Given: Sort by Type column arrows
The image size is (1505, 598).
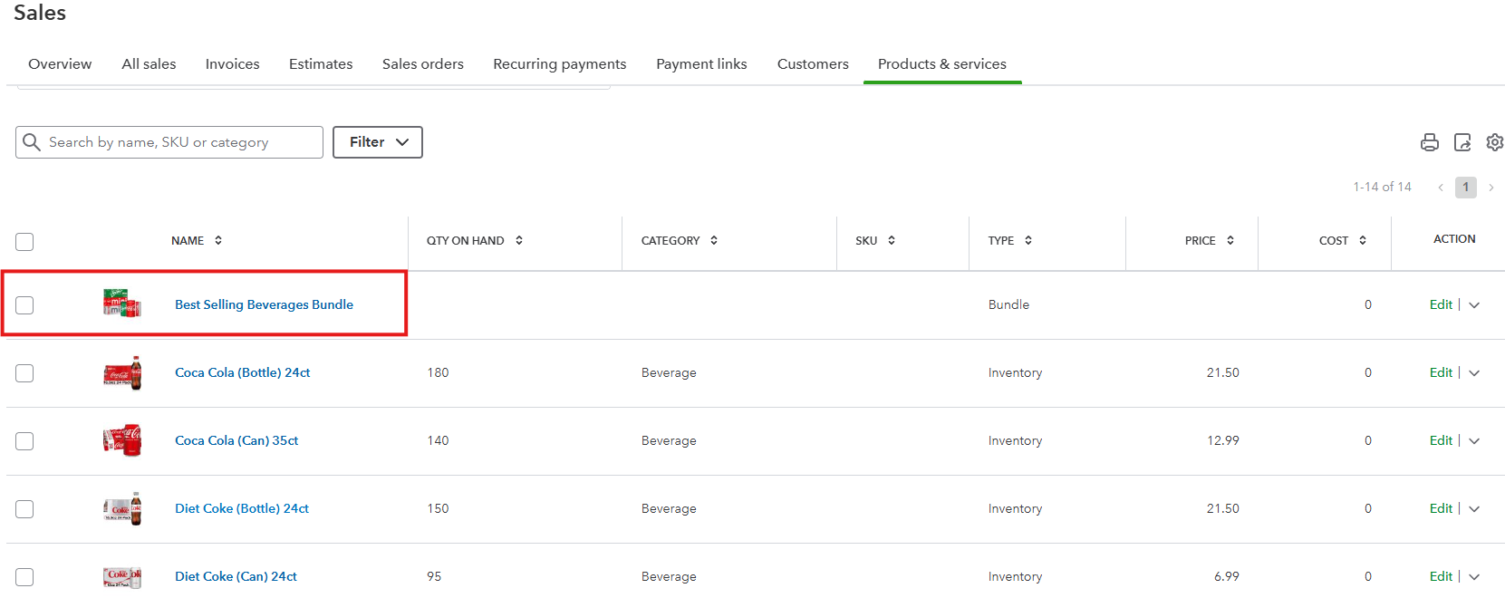Looking at the screenshot, I should (x=1028, y=240).
